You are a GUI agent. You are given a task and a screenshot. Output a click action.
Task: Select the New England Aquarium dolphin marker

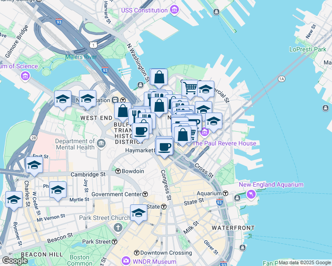[x=251, y=194]
